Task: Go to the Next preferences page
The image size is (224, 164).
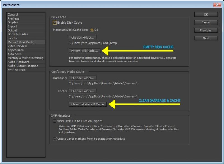Action: pyautogui.click(x=206, y=38)
